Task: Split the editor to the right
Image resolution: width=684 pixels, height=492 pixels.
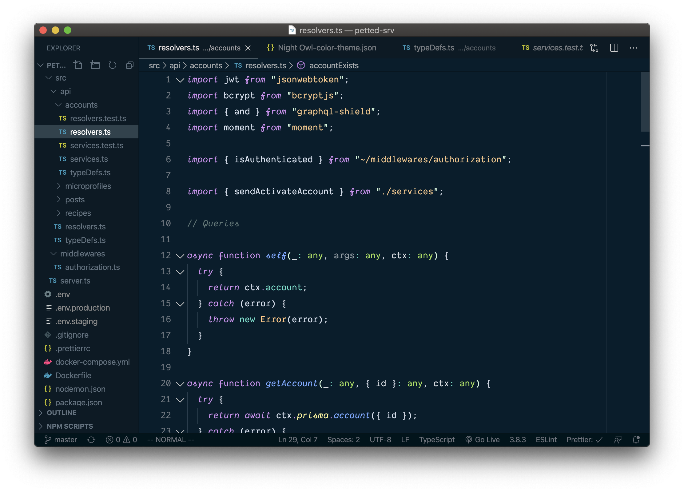Action: [614, 48]
